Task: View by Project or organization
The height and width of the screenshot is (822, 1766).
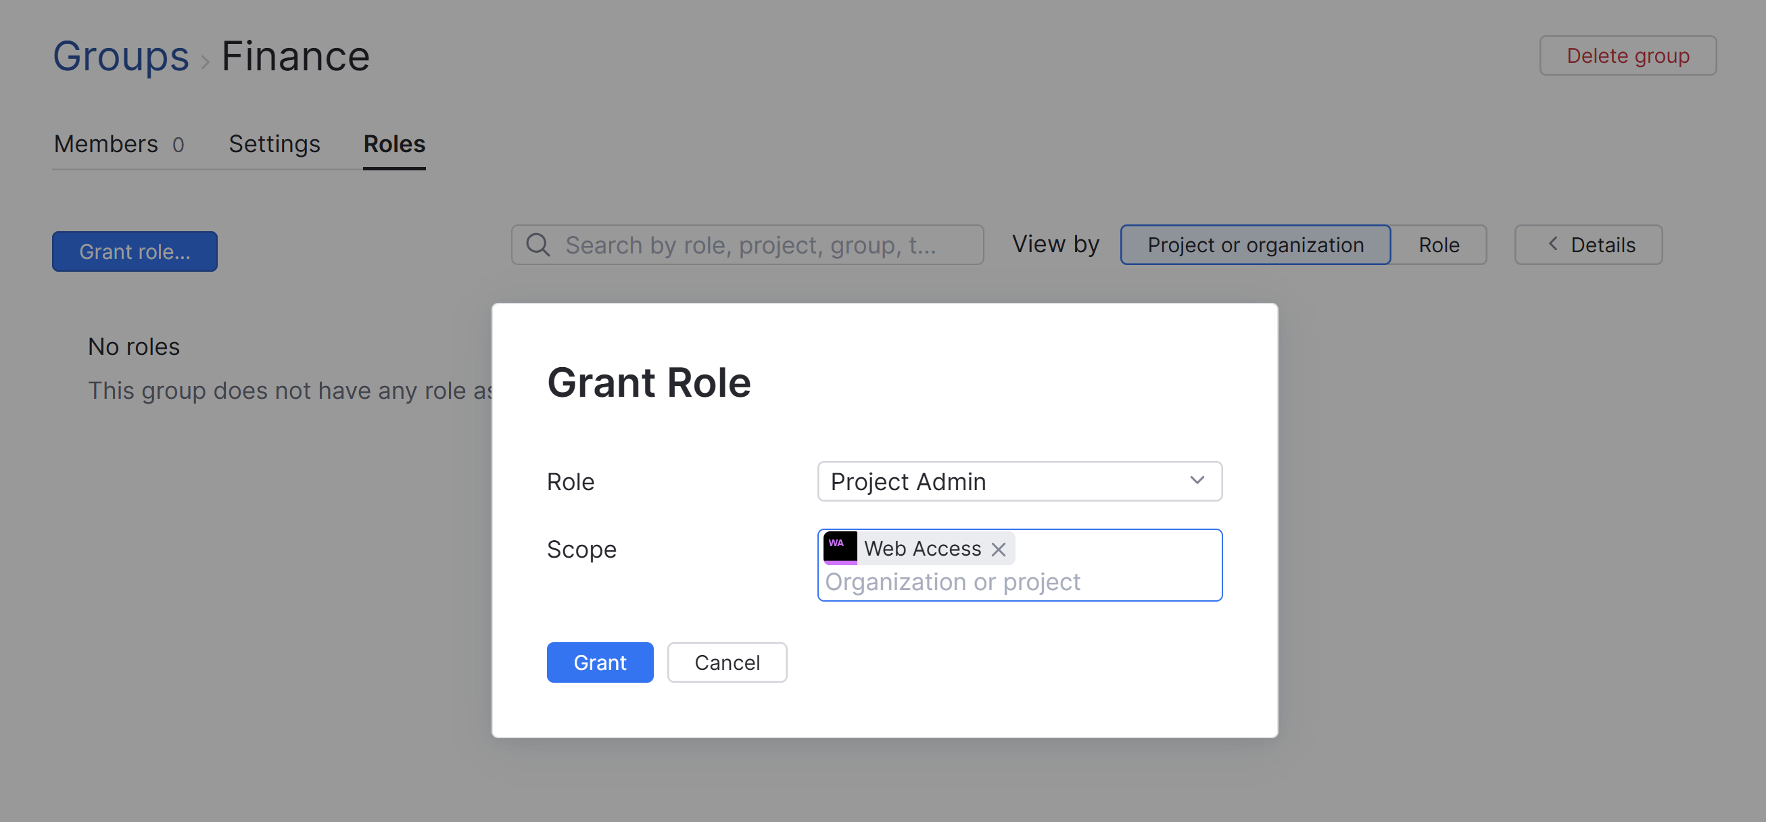Action: [x=1255, y=245]
